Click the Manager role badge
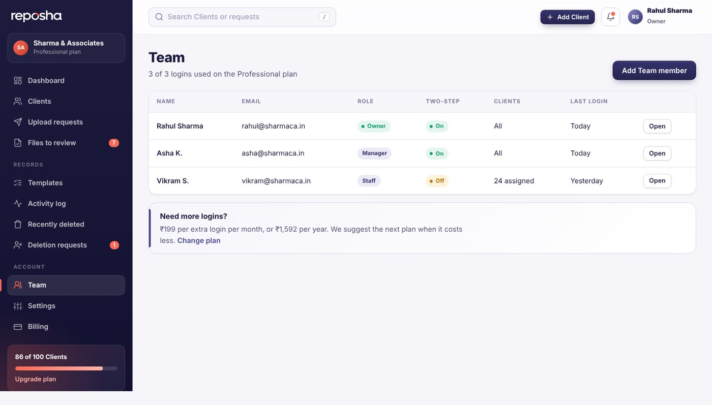712x405 pixels. click(x=374, y=153)
